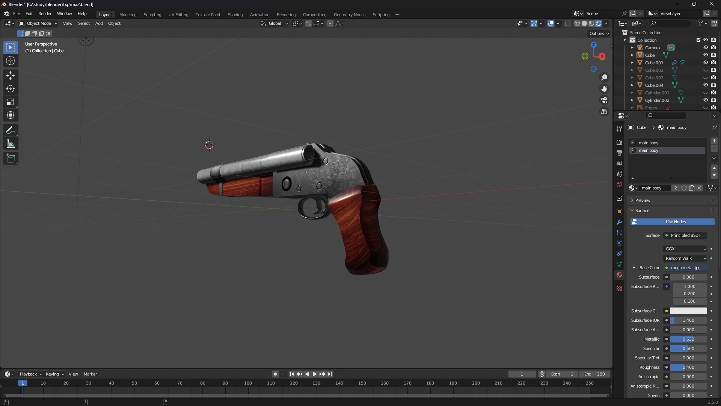Viewport: 721px width, 406px height.
Task: Open the Render menu
Action: [x=45, y=14]
